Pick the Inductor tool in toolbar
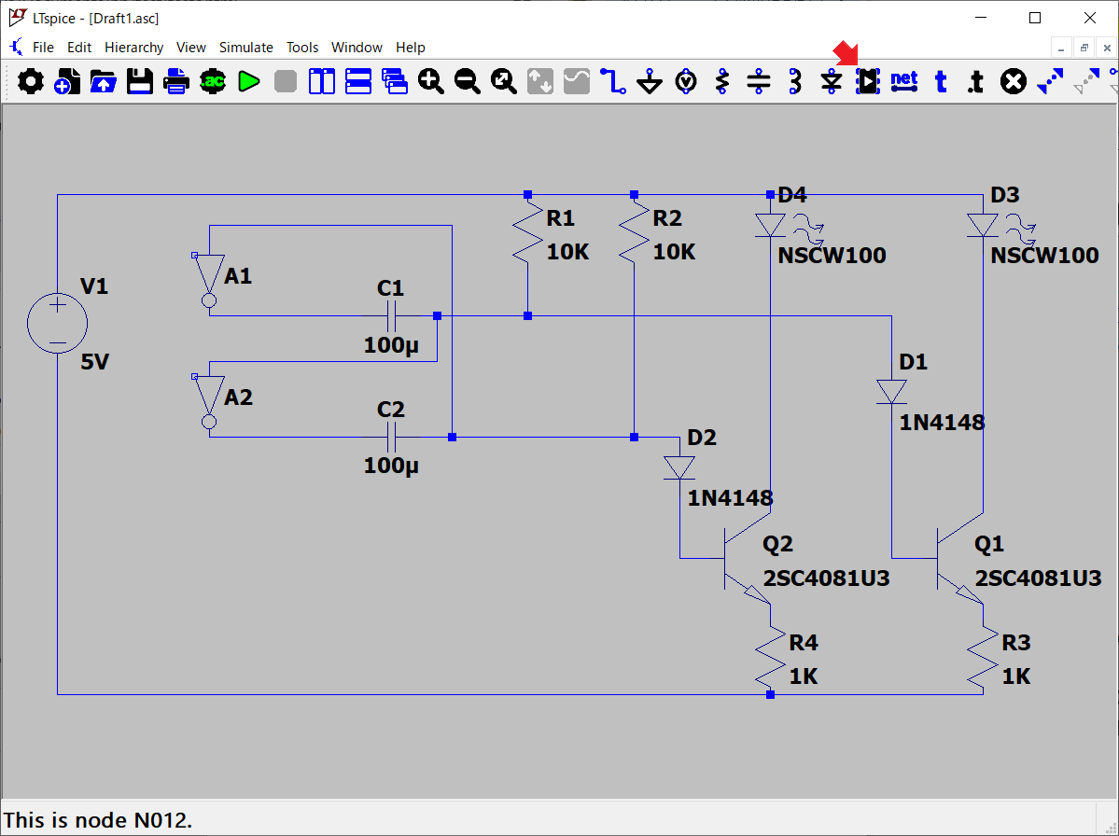1119x836 pixels. coord(795,82)
